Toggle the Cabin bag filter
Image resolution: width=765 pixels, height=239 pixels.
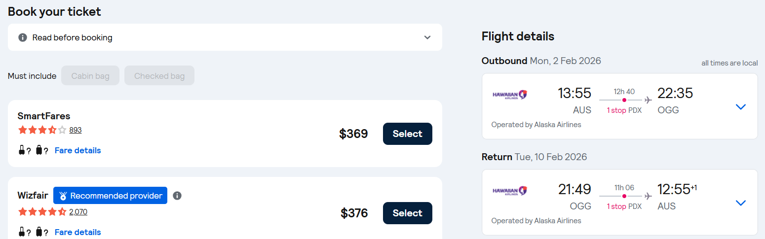pos(90,76)
